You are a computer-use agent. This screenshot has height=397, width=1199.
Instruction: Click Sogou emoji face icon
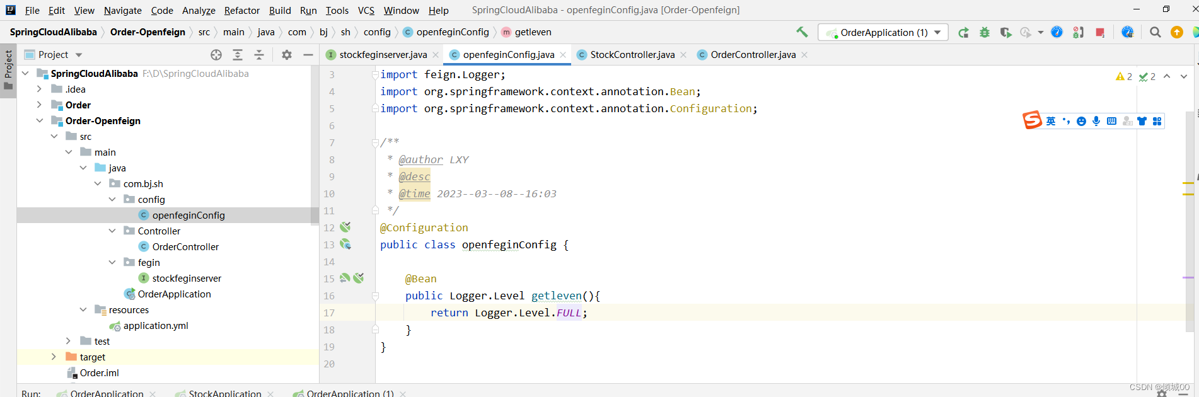[x=1081, y=121]
